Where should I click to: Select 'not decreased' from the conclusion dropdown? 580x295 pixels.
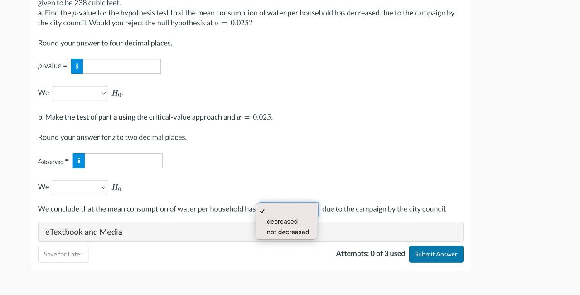(x=288, y=232)
